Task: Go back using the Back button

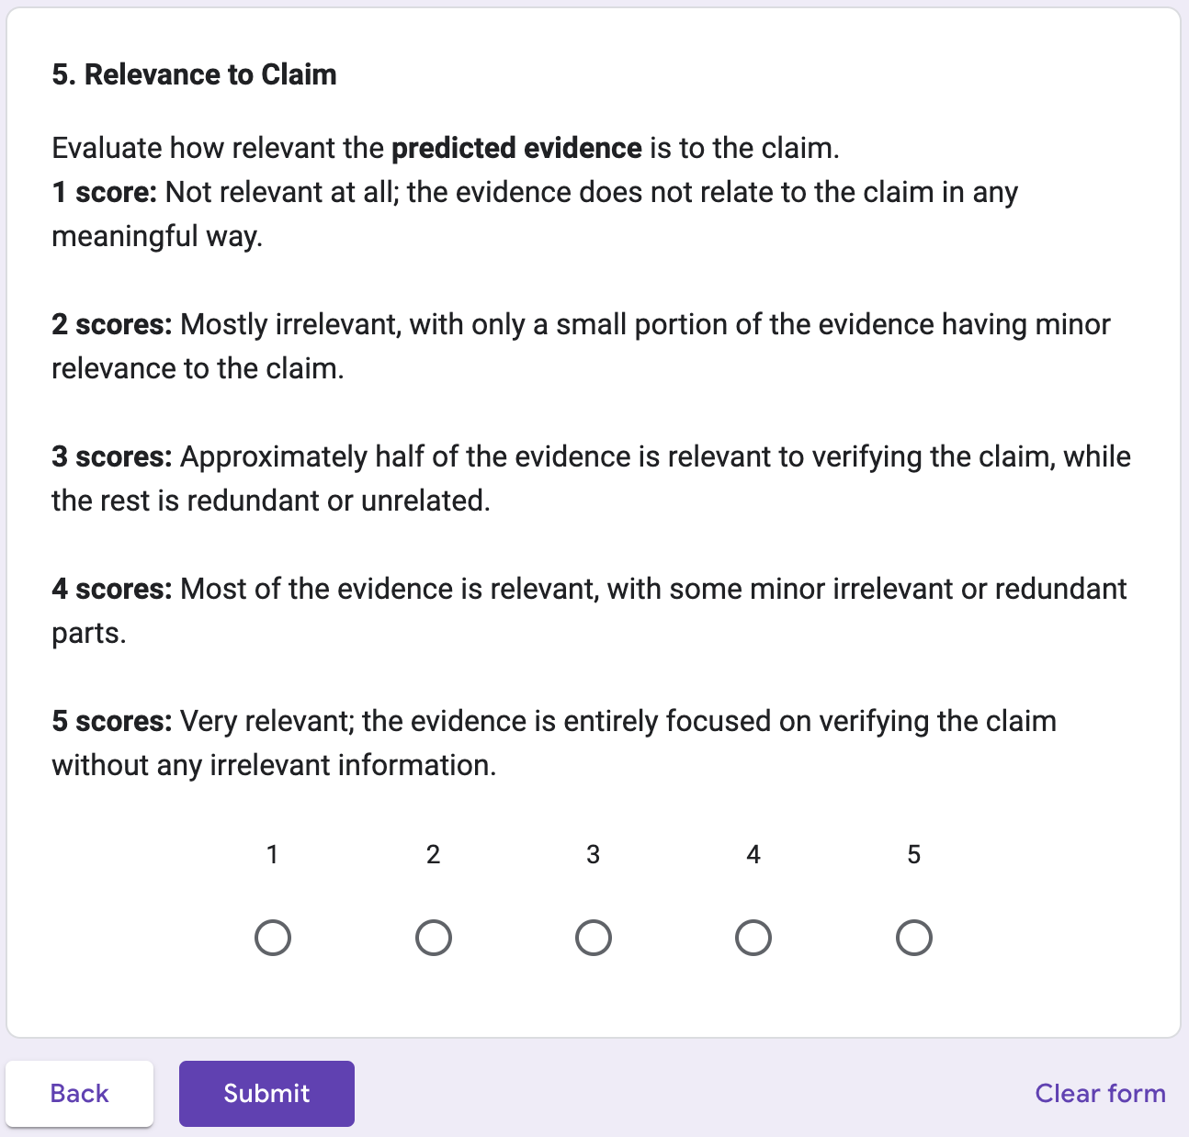Action: coord(80,1093)
